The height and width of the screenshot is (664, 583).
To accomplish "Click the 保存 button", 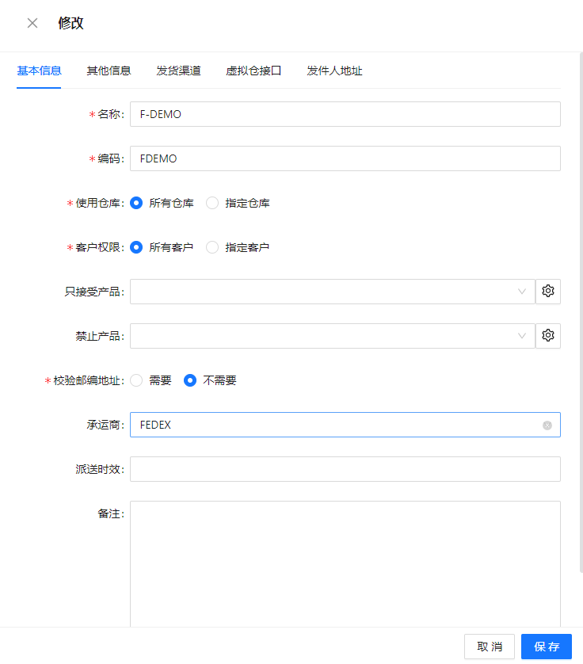I will (x=547, y=647).
